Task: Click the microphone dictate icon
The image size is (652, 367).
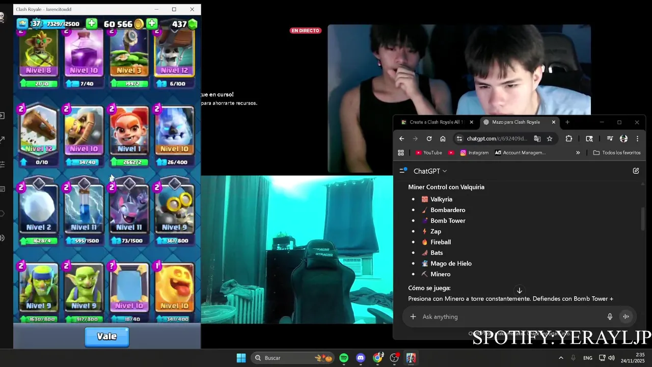Action: 610,317
